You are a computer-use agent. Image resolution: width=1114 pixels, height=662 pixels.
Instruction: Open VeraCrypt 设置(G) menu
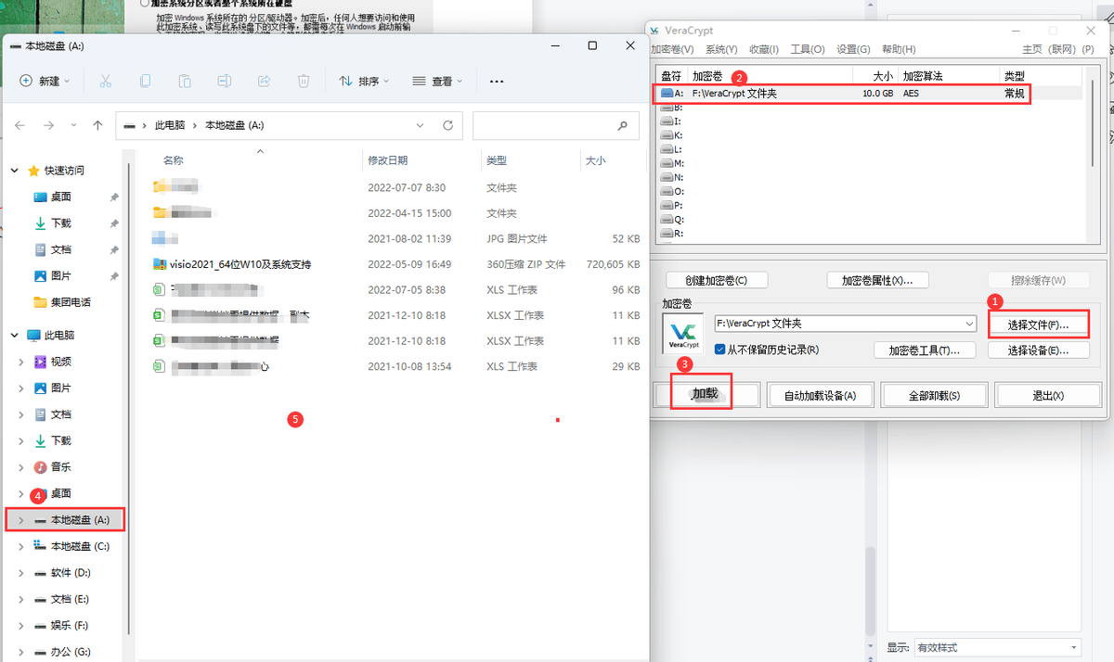tap(853, 49)
